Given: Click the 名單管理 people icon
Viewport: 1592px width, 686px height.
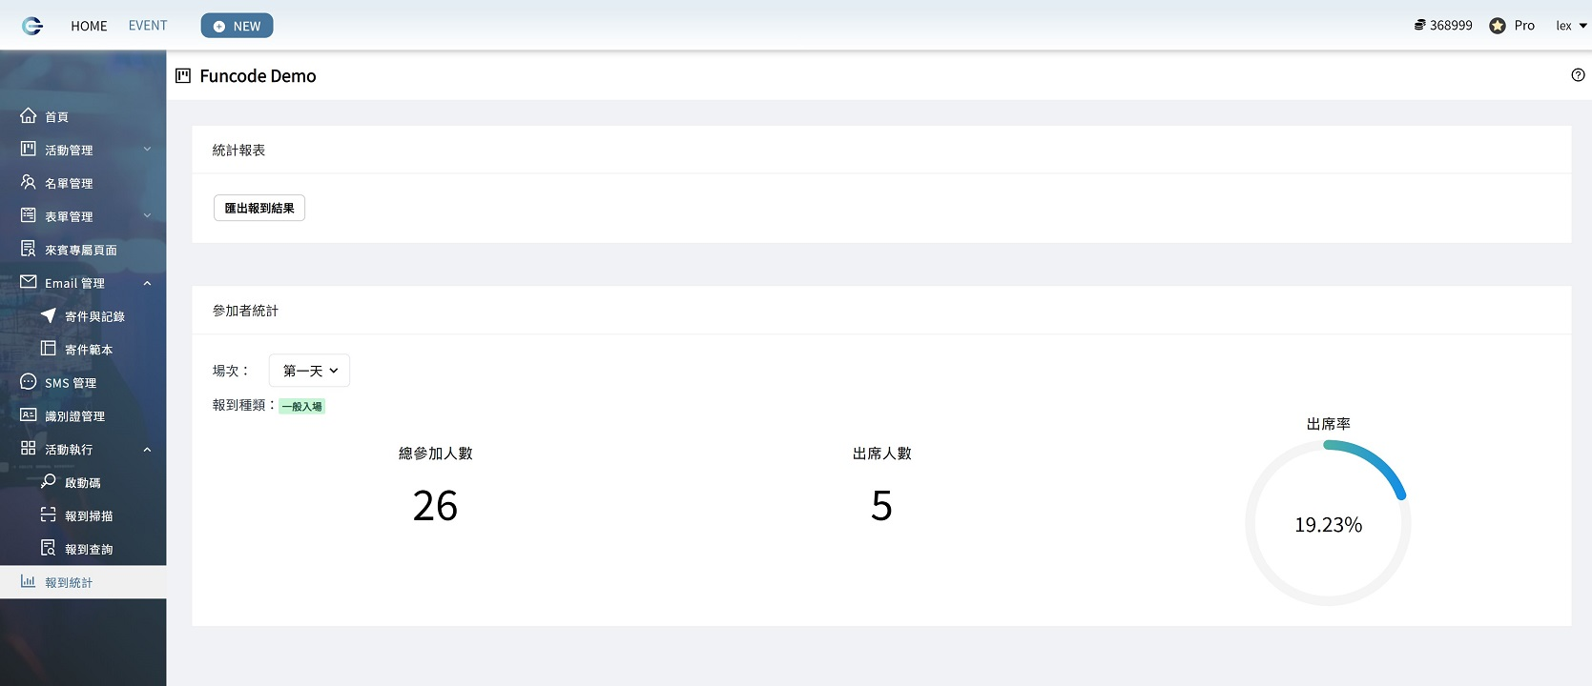Looking at the screenshot, I should point(29,182).
